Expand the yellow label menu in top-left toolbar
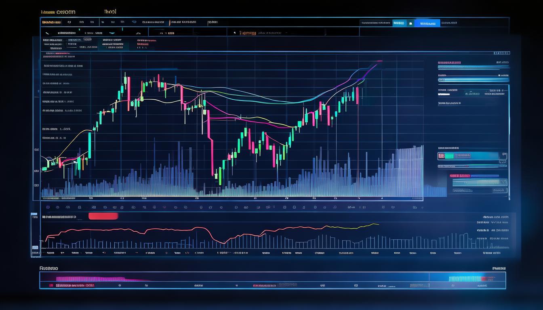 pyautogui.click(x=52, y=23)
